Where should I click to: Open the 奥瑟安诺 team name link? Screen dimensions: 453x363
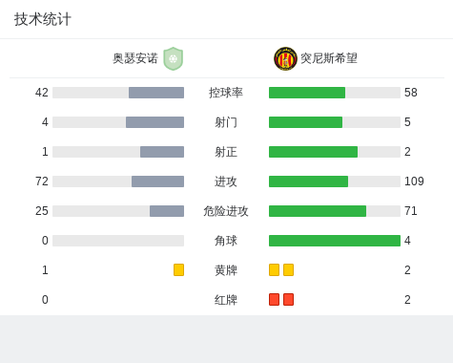(135, 58)
